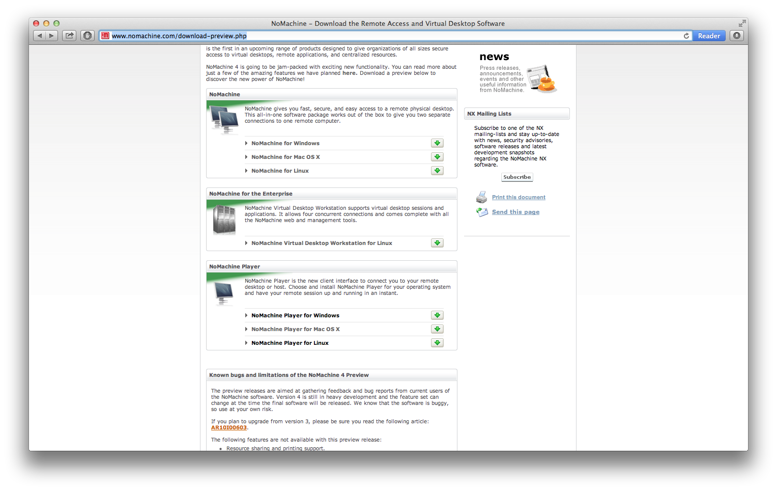Click the 'NoMachine Player' section header
This screenshot has width=777, height=491.
point(332,266)
